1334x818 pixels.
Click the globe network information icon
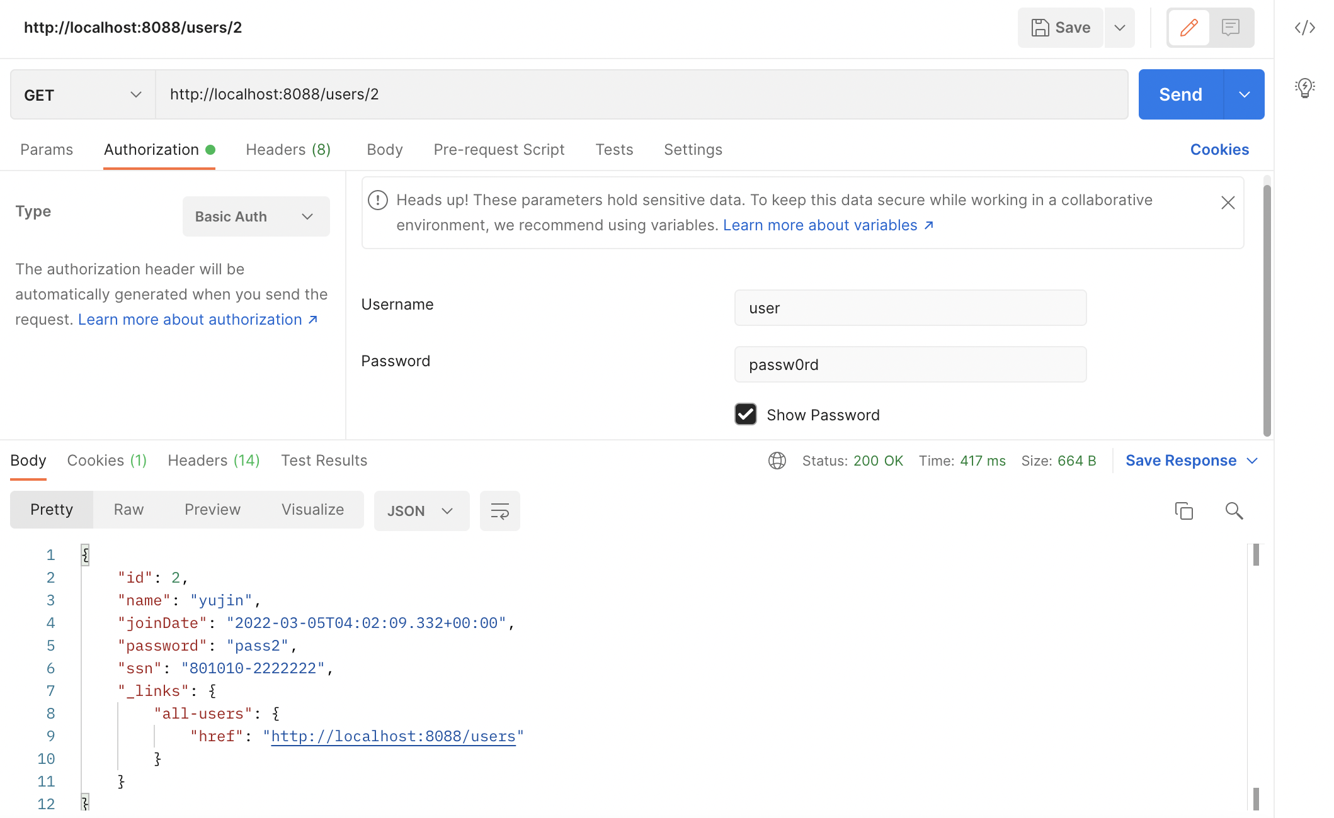[777, 461]
